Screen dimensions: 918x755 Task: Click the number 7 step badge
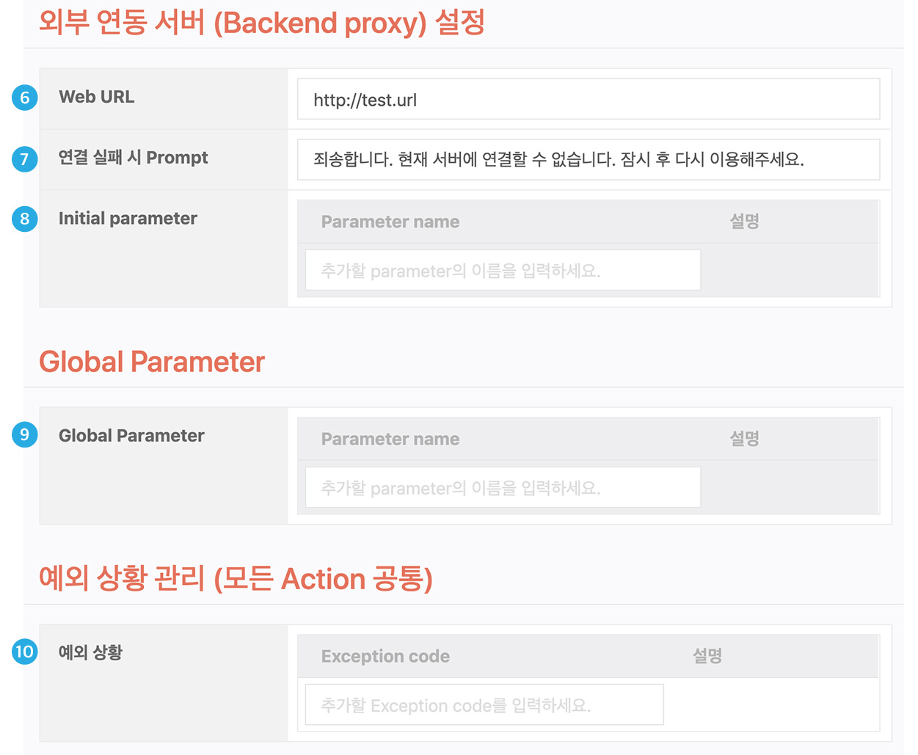[25, 158]
